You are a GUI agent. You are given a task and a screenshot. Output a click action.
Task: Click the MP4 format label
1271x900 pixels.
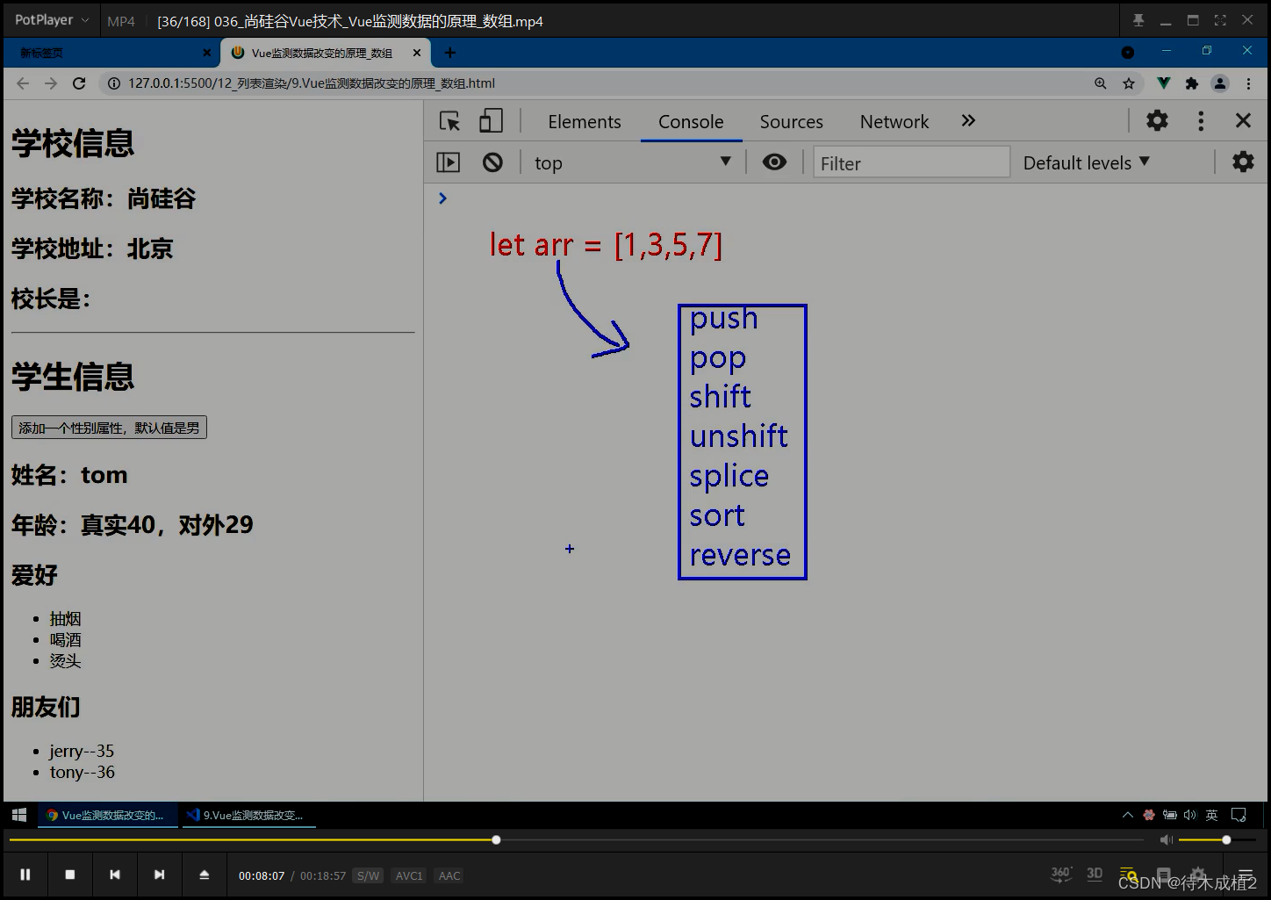tap(121, 21)
